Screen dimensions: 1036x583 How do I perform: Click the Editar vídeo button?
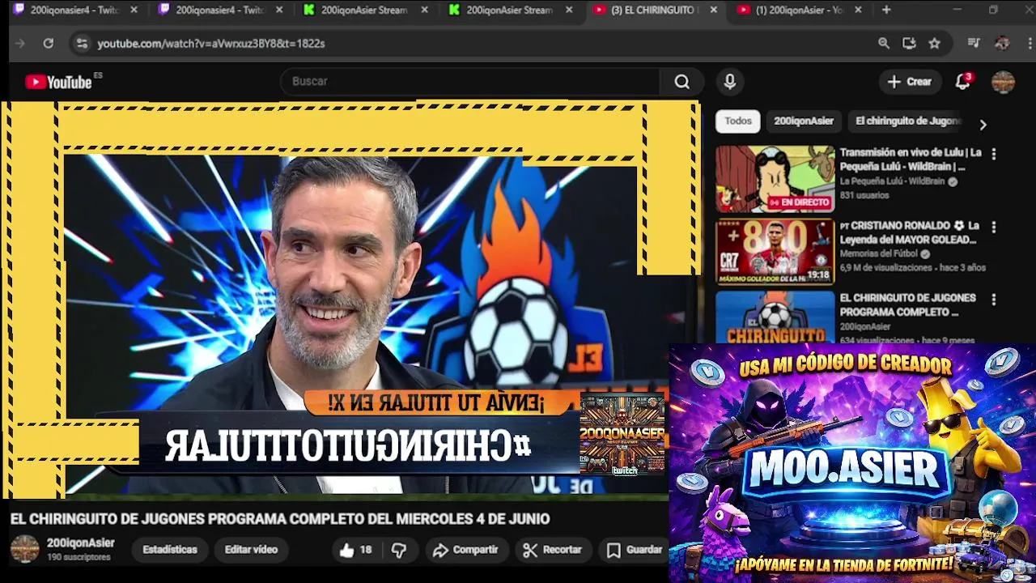(x=251, y=550)
